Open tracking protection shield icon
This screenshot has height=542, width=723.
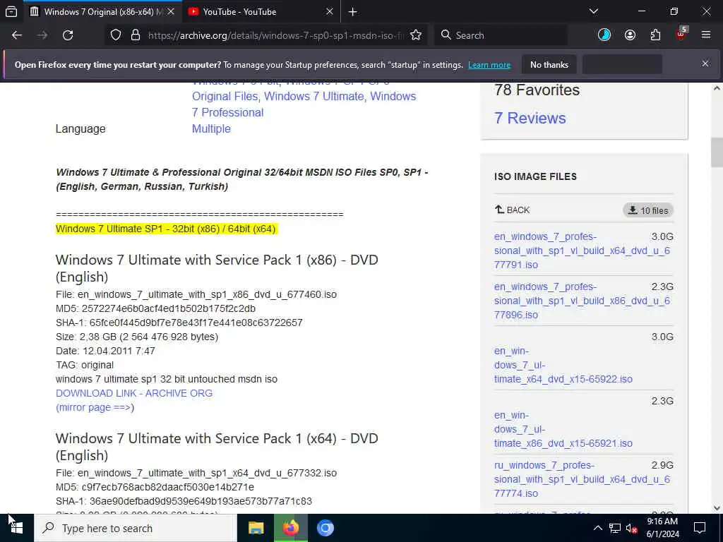click(115, 35)
